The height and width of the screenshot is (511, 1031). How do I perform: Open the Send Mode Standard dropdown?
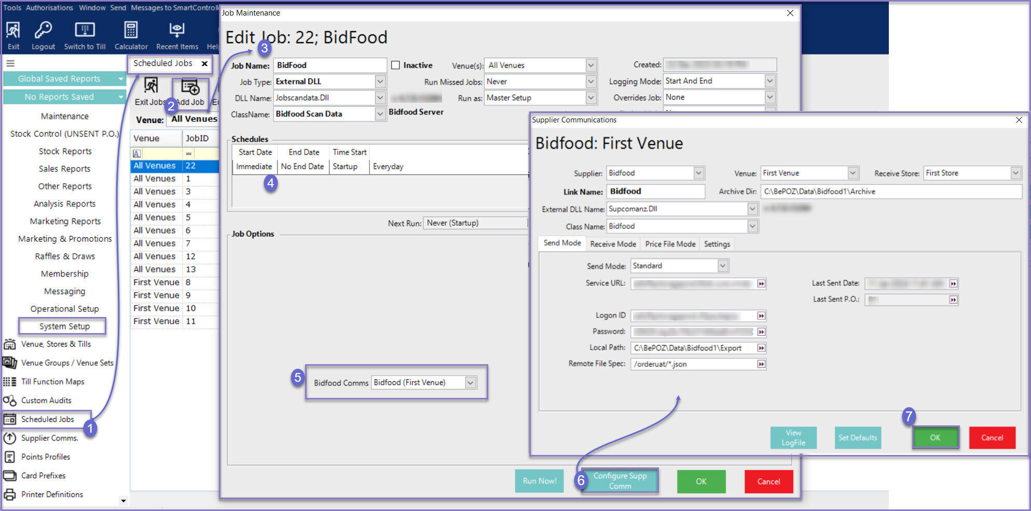pyautogui.click(x=723, y=266)
